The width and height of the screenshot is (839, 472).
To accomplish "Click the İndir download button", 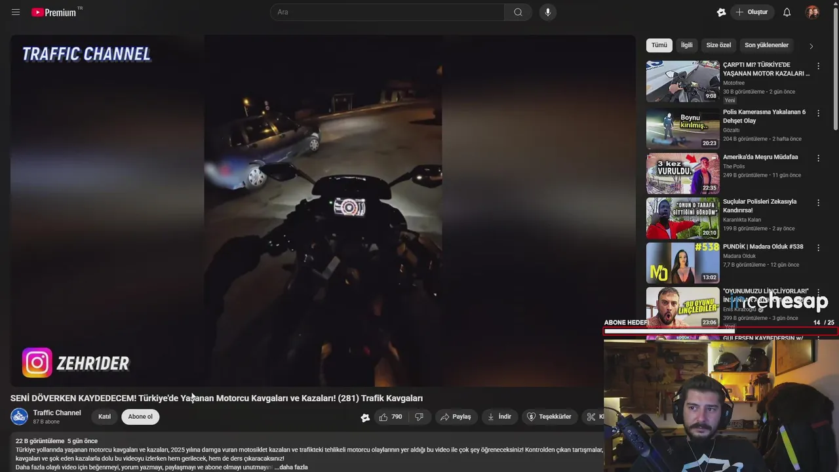I will (499, 417).
